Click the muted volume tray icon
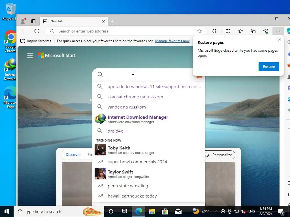This screenshot has height=217, width=290. (243, 211)
